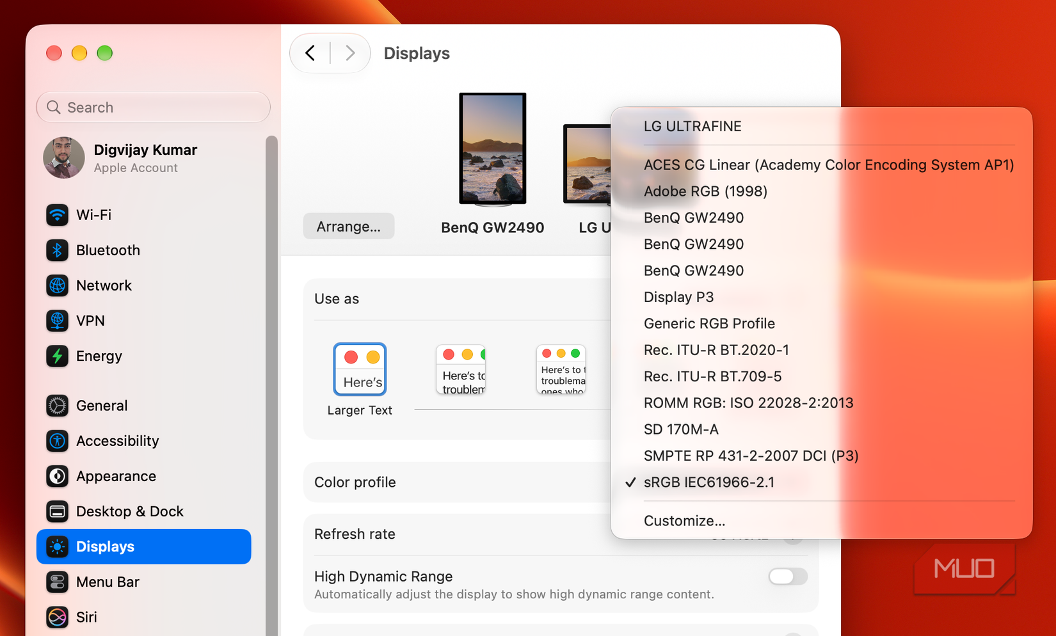The height and width of the screenshot is (636, 1056).
Task: Click the Refresh rate row label
Action: 355,534
